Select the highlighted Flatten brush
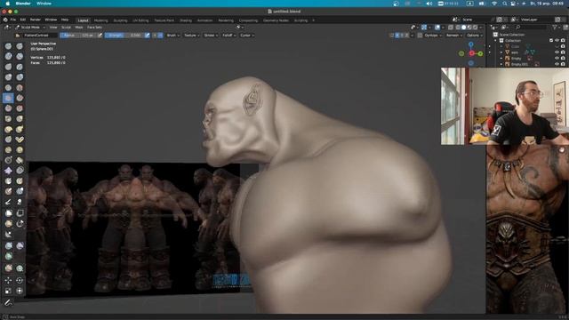This screenshot has width=569, height=320. point(8,98)
